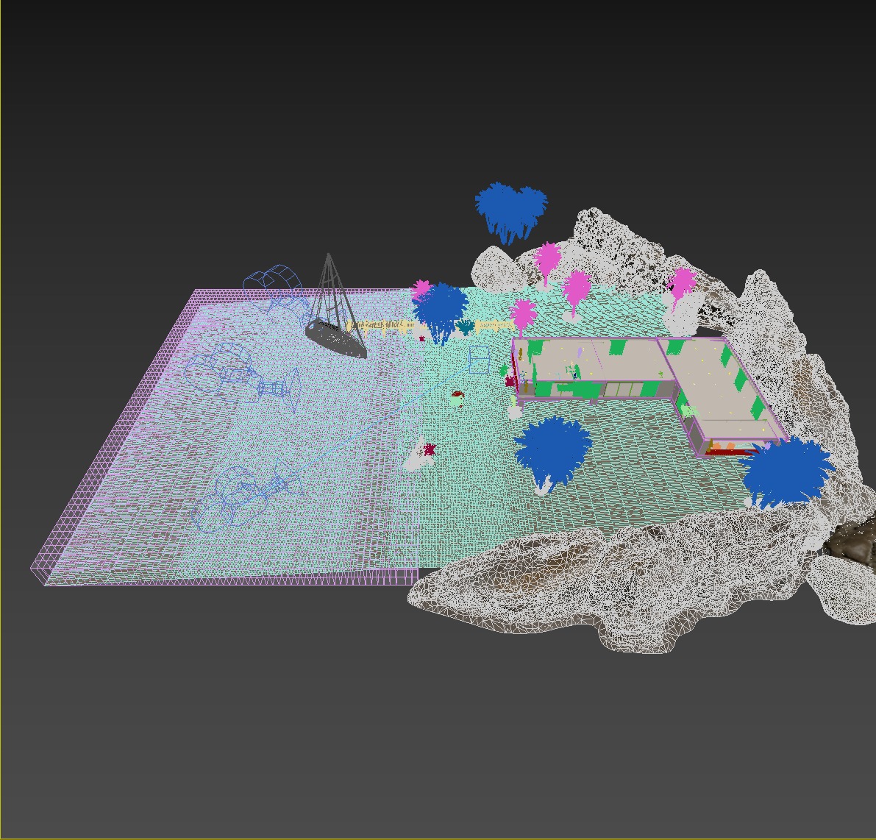
Task: Select the small blue wireframe cube near building
Action: [478, 360]
